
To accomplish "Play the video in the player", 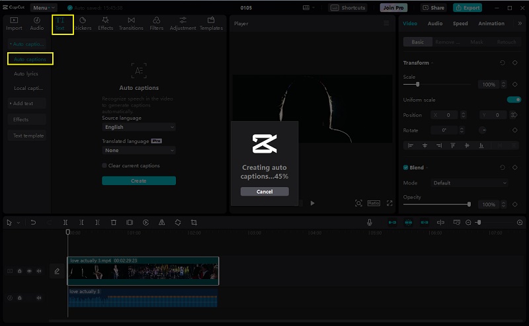I will pos(312,203).
